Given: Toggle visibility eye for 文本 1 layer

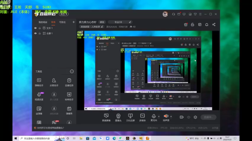Looking at the screenshot, I should pos(35,28).
